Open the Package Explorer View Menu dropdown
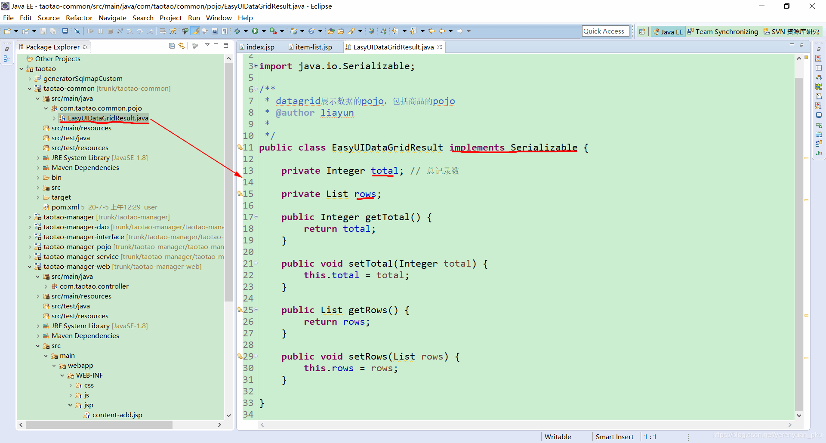The height and width of the screenshot is (443, 826). [x=207, y=45]
